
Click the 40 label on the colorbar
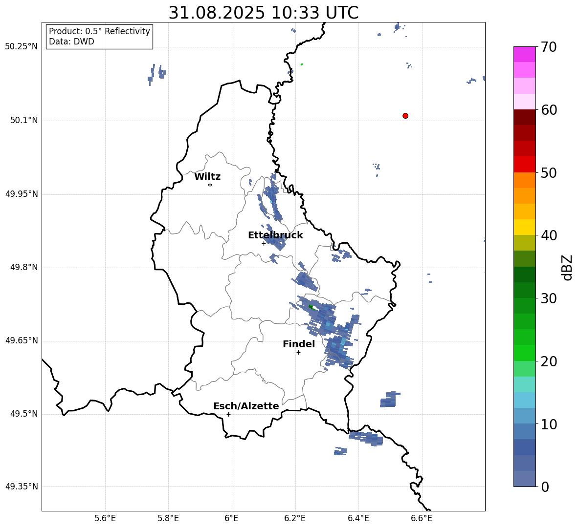[548, 235]
